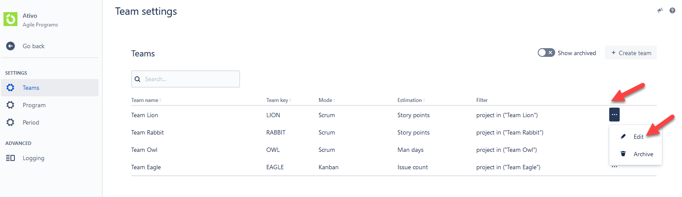Open the help question mark icon

672,10
